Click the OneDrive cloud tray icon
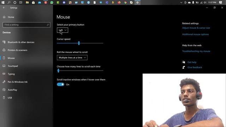The height and width of the screenshot is (127, 226). (x=189, y=2)
